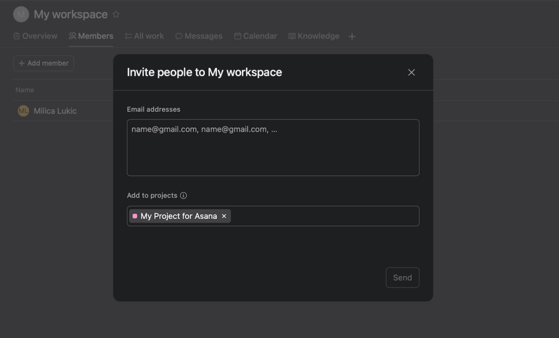Click the pink project color dot

pos(134,215)
